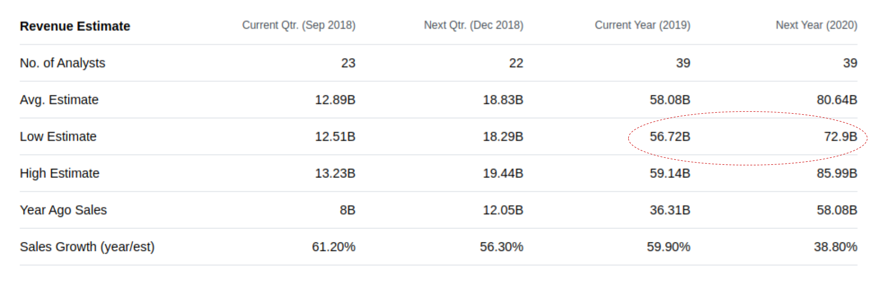Screen dimensions: 874x281
Task: Select the Next Qtr. (Dec 2018) column header
Action: tap(473, 25)
